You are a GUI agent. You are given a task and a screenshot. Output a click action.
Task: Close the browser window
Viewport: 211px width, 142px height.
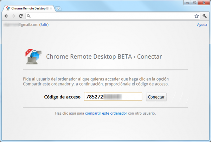[204, 3]
